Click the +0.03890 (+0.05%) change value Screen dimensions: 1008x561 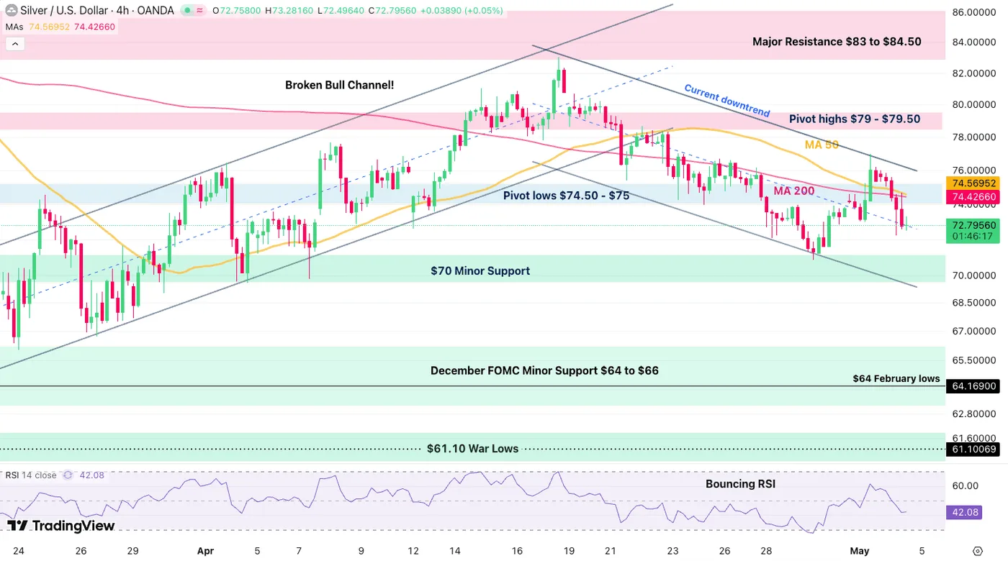tap(463, 11)
